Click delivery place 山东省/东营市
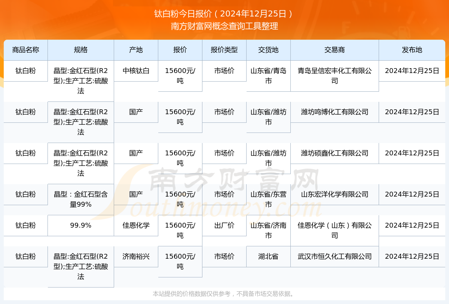 pos(268,200)
